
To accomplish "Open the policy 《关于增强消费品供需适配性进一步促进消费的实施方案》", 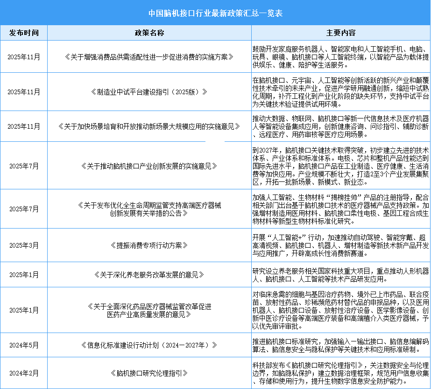I will pyautogui.click(x=149, y=57).
